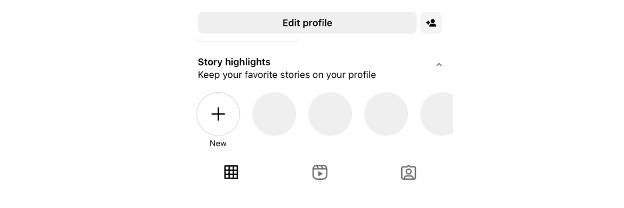Select the third empty highlight placeholder circle
This screenshot has width=624, height=208.
point(386,114)
